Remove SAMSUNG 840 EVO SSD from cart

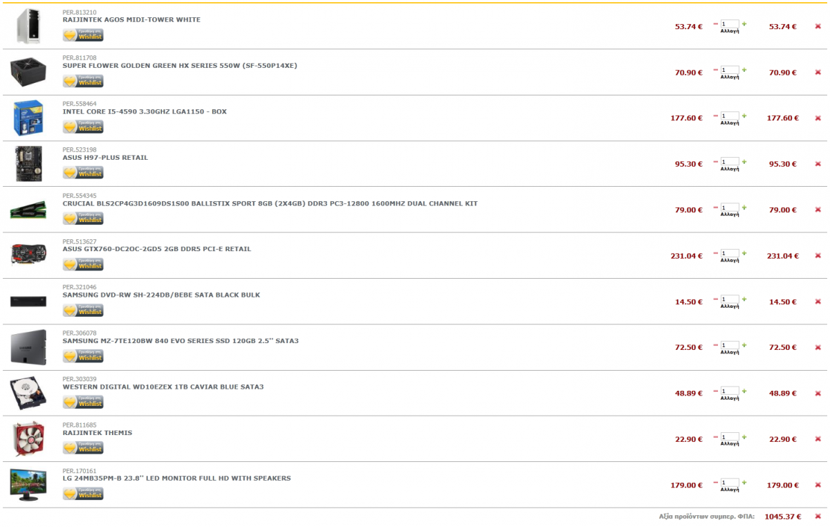(x=818, y=347)
